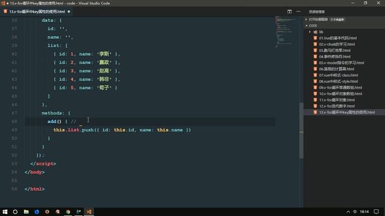Click the HTML icon beside 08.vue style file

pos(315,82)
